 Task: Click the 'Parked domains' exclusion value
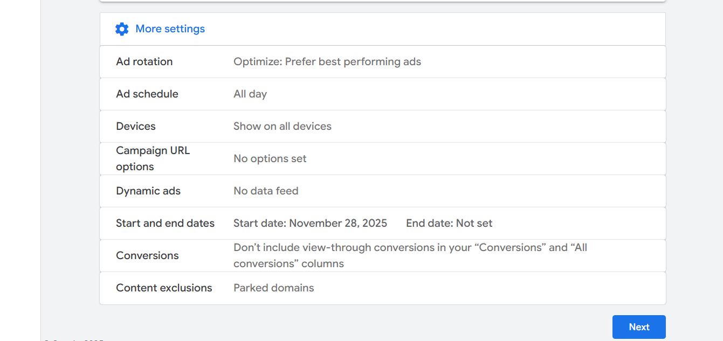point(273,288)
